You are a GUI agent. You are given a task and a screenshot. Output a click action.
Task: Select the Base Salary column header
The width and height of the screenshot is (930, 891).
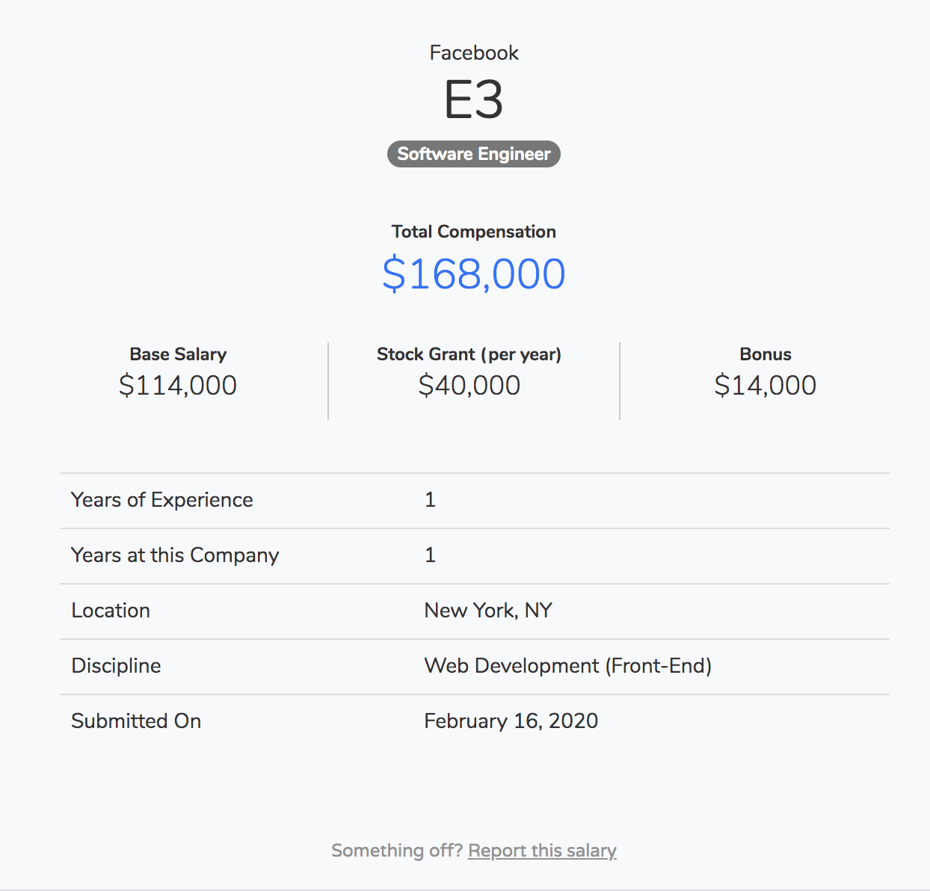tap(177, 354)
